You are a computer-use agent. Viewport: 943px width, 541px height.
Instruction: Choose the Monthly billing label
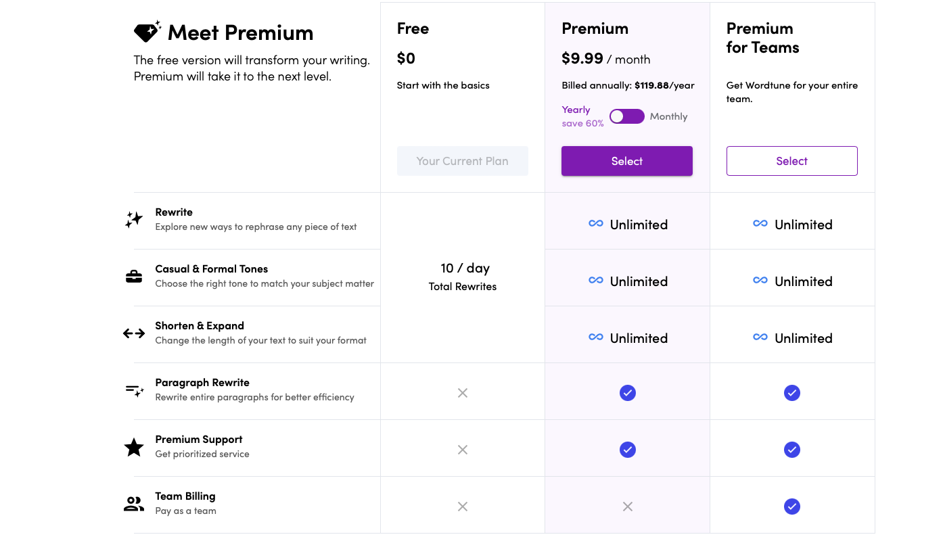pyautogui.click(x=668, y=116)
